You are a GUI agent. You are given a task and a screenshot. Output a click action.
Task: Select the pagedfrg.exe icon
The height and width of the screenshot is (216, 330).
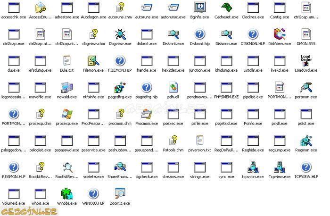pos(120,87)
